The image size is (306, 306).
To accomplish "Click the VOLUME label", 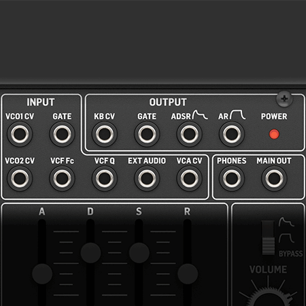I will 269,269.
